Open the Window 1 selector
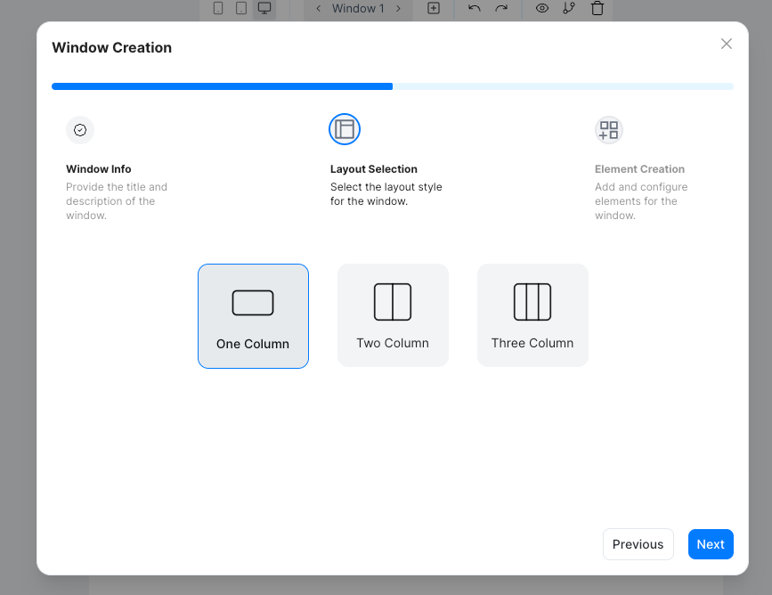 pos(358,8)
